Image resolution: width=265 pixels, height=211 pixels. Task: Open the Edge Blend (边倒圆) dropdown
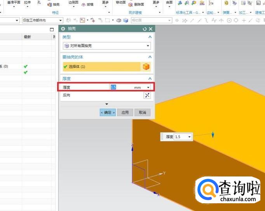pyautogui.click(x=73, y=7)
